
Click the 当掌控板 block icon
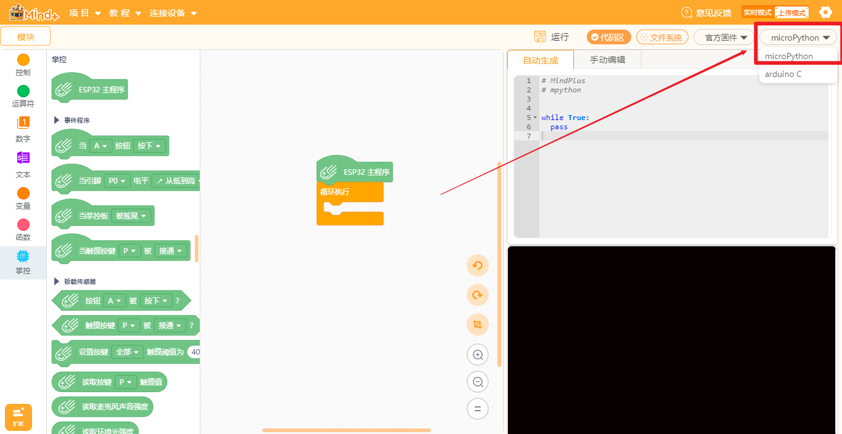pyautogui.click(x=64, y=216)
